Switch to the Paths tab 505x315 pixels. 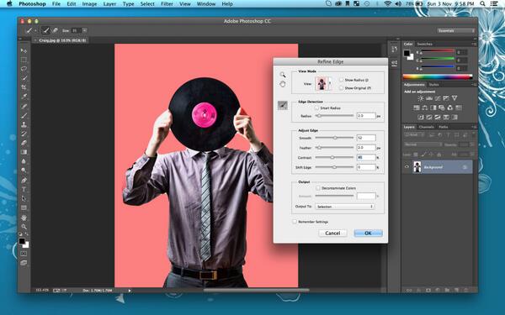(x=444, y=127)
